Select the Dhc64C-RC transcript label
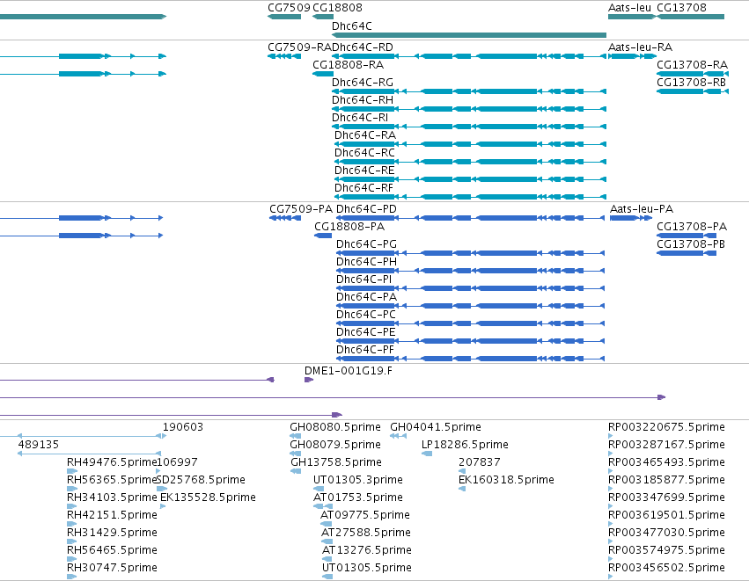The width and height of the screenshot is (749, 581). [x=364, y=153]
